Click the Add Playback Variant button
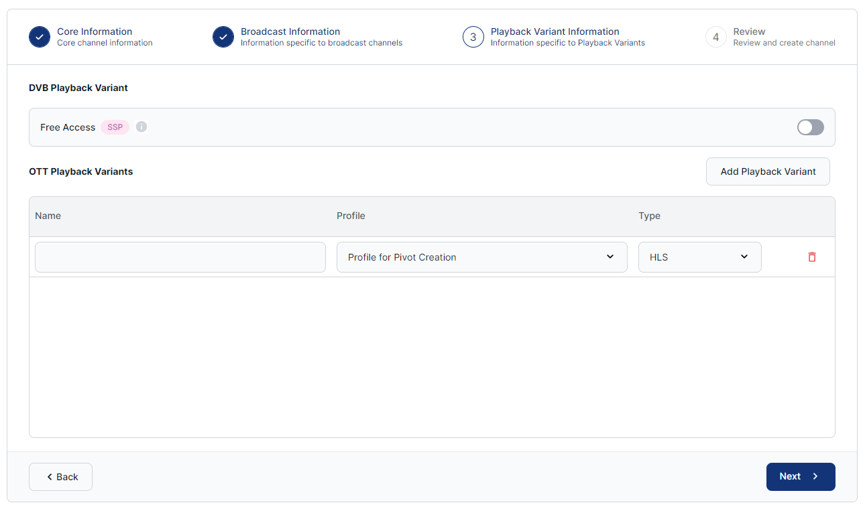This screenshot has width=865, height=511. 768,171
